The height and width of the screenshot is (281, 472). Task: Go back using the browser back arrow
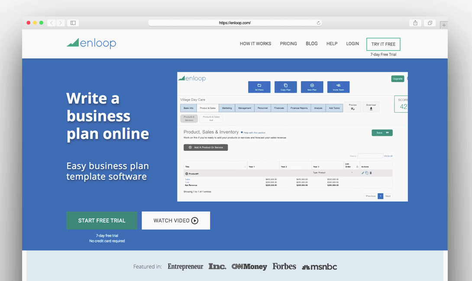coord(52,23)
